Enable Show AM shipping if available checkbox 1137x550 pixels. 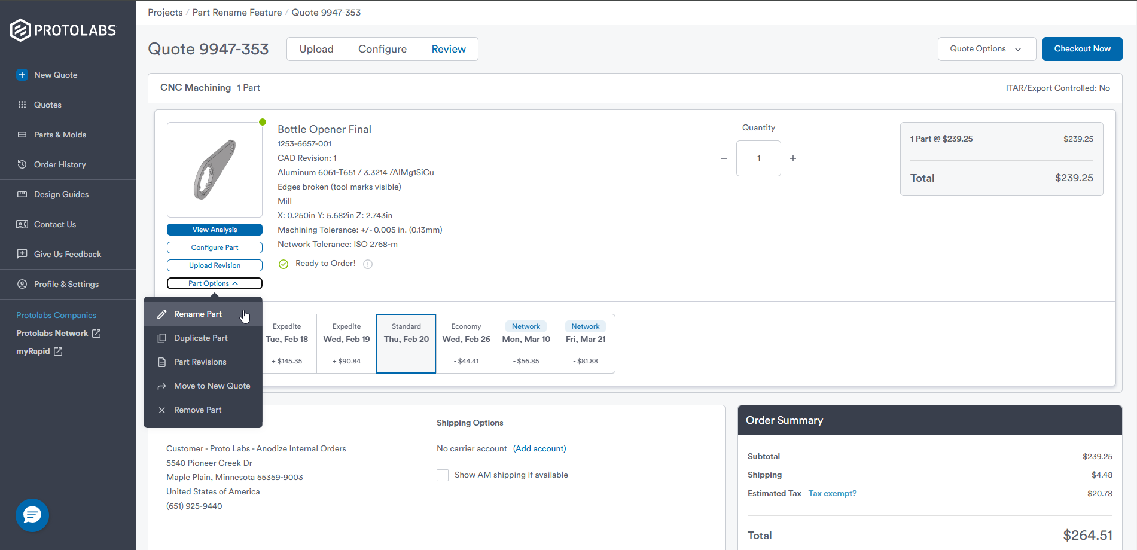tap(443, 475)
